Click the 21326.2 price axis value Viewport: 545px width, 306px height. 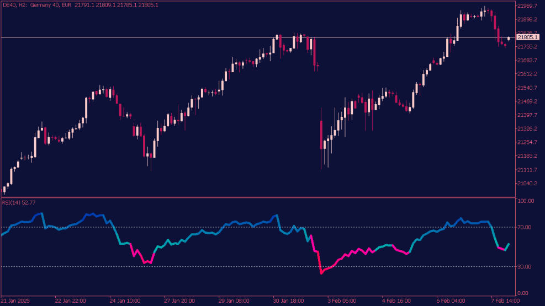pyautogui.click(x=528, y=128)
